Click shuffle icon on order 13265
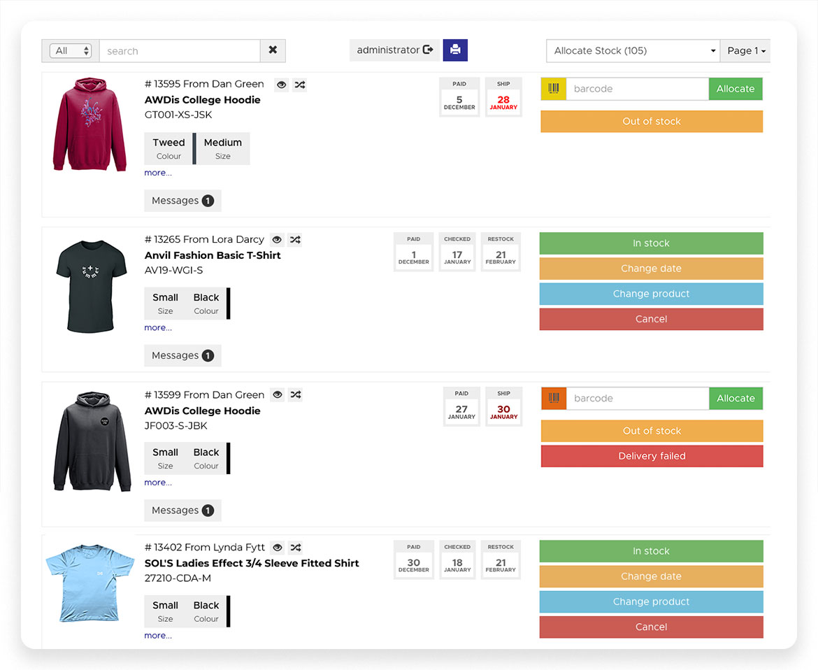Viewport: 818px width, 670px height. coord(296,240)
